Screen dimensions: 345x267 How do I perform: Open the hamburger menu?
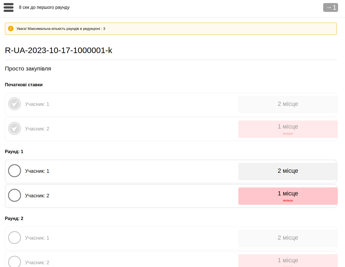[9, 7]
